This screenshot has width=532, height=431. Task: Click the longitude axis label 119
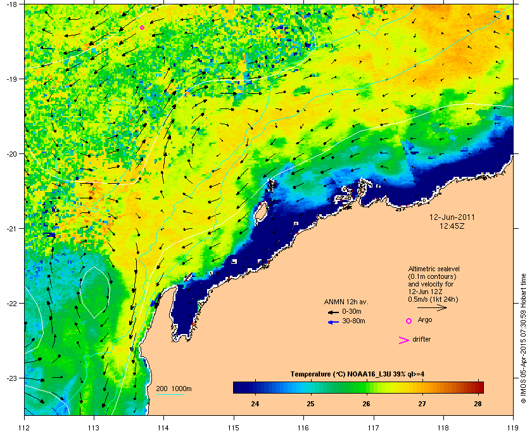point(514,427)
